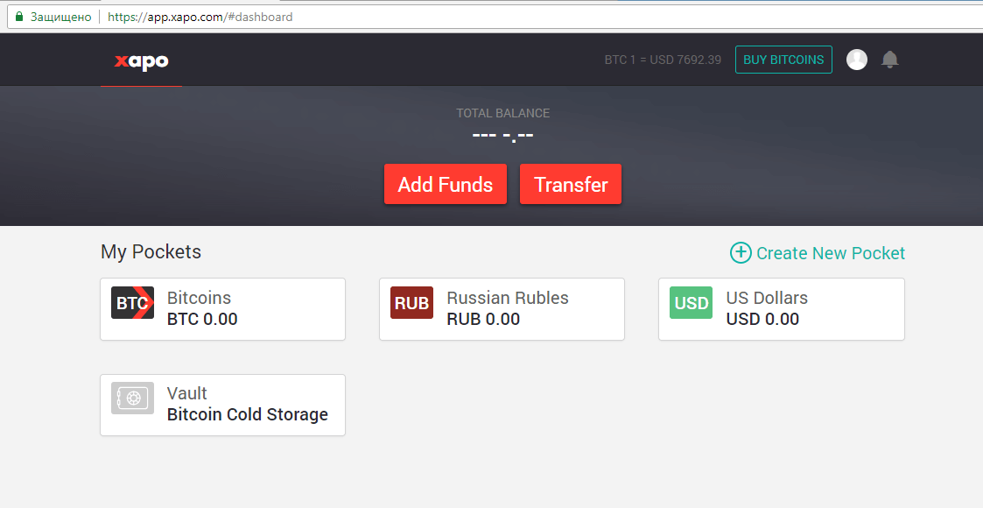Click the green secure padlock icon
The image size is (983, 508).
point(18,17)
